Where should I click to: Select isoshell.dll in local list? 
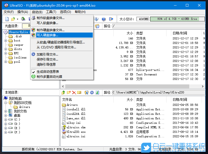coord(76,109)
